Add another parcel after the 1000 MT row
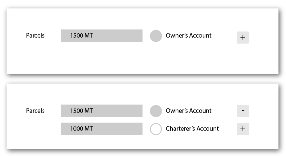286x156 pixels. coord(243,129)
